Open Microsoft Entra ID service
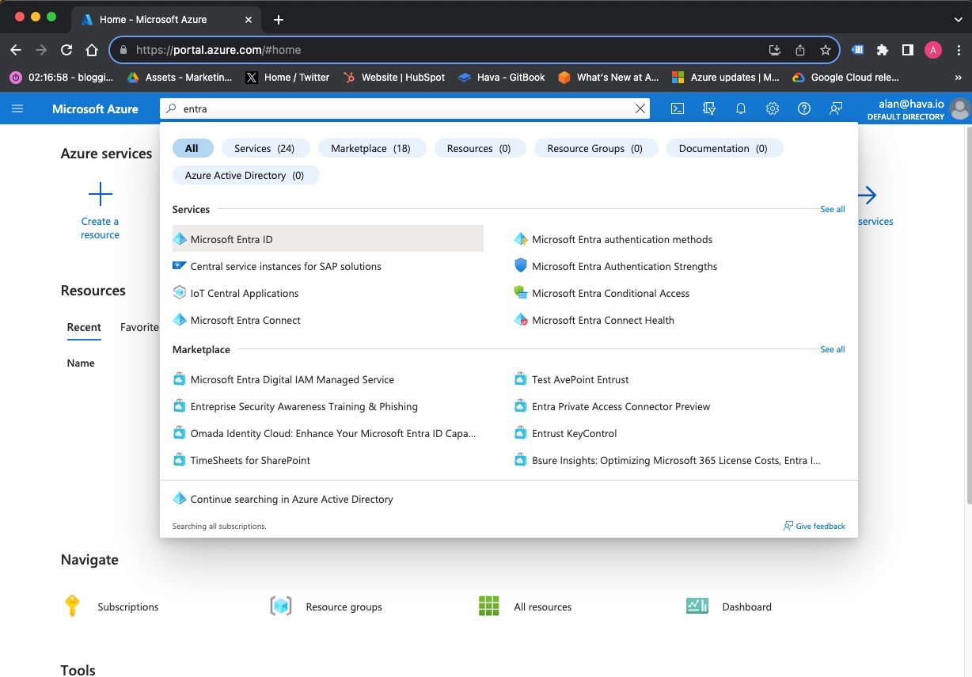Screen dimensions: 972x677 click(232, 240)
